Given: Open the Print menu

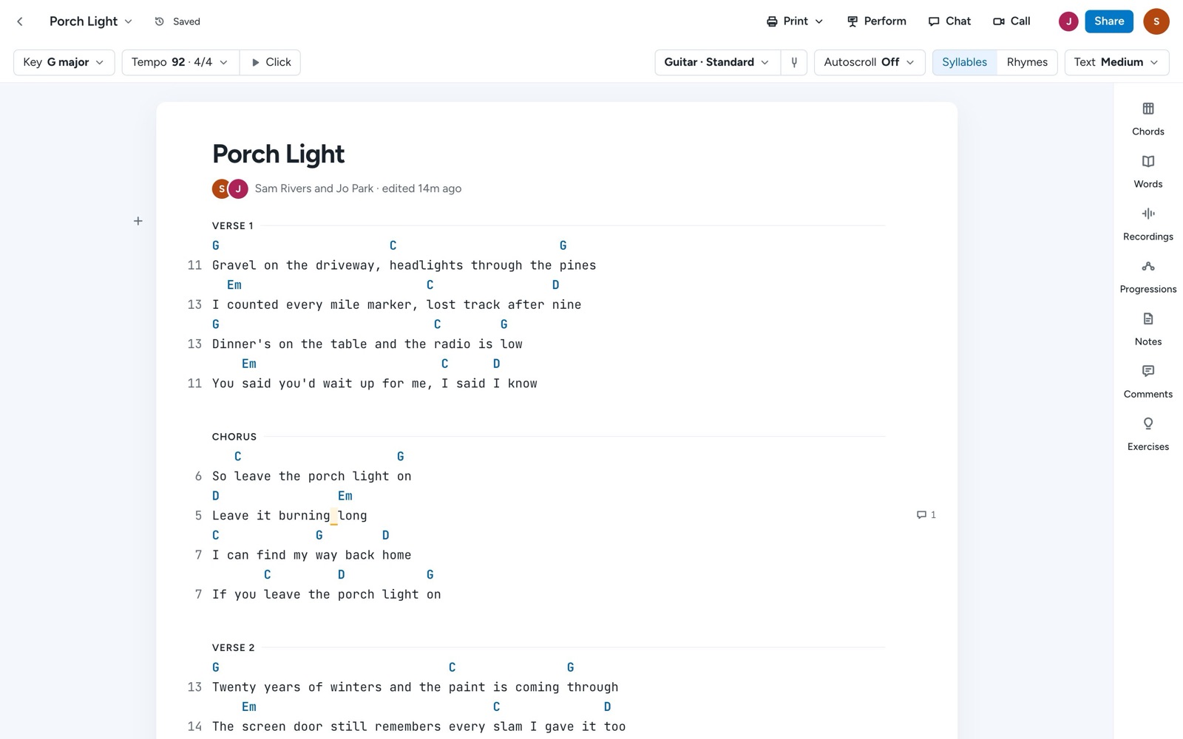Looking at the screenshot, I should click(x=795, y=21).
